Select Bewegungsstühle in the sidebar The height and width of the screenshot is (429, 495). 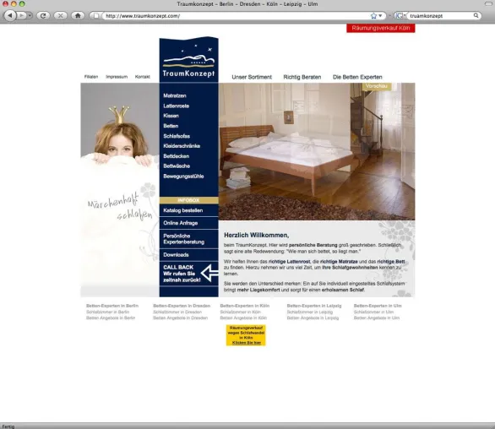183,176
